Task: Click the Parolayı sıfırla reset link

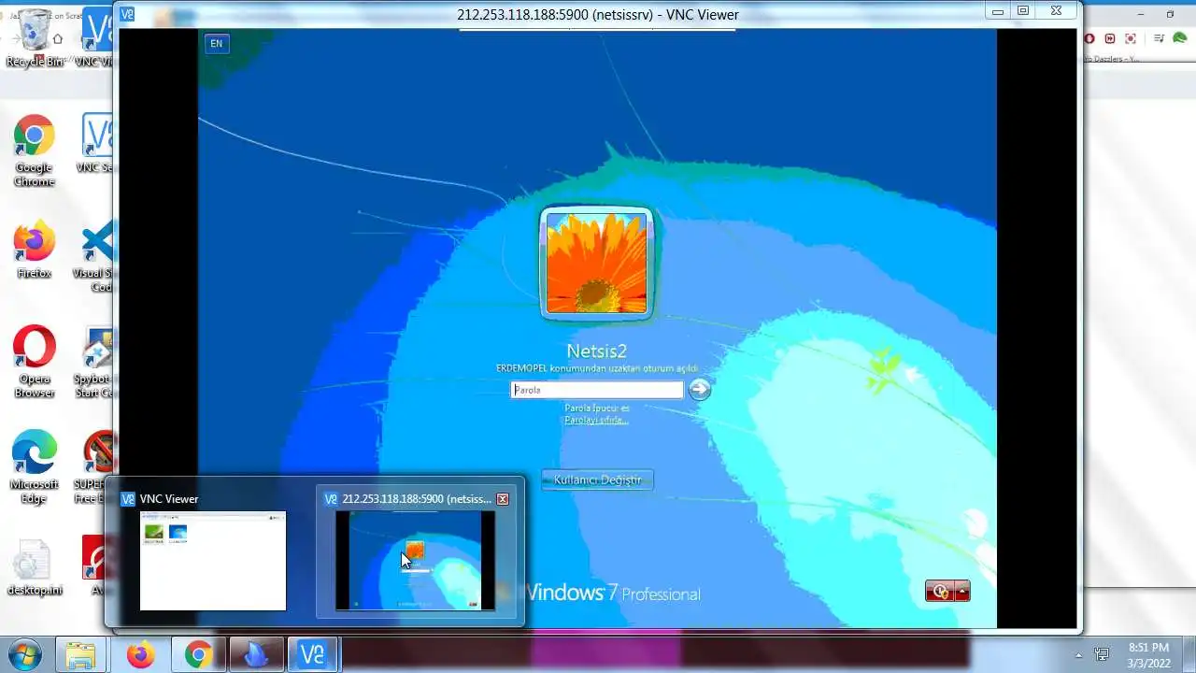Action: pyautogui.click(x=596, y=421)
